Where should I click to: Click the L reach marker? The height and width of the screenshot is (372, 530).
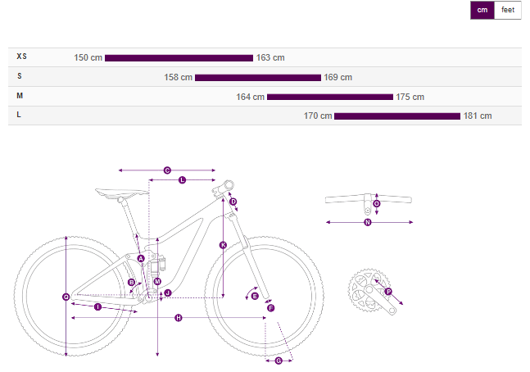(x=182, y=179)
